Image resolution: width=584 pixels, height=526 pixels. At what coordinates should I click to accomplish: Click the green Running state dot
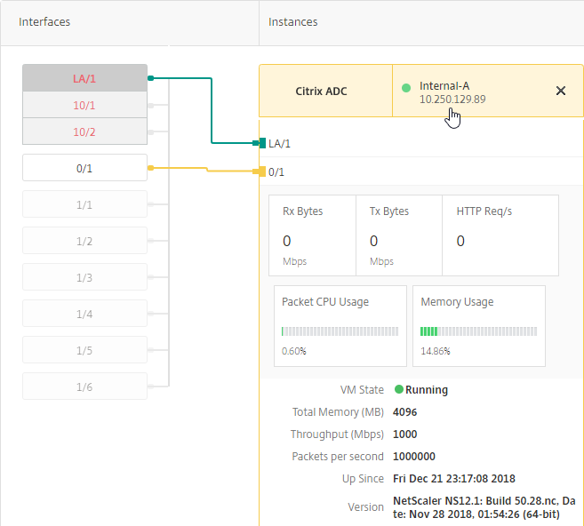[399, 389]
